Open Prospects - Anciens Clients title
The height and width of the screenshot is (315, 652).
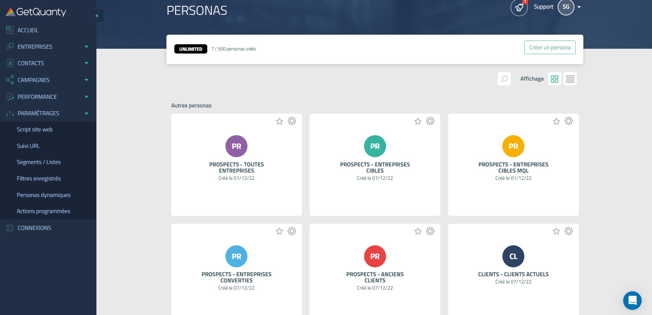[x=375, y=277]
